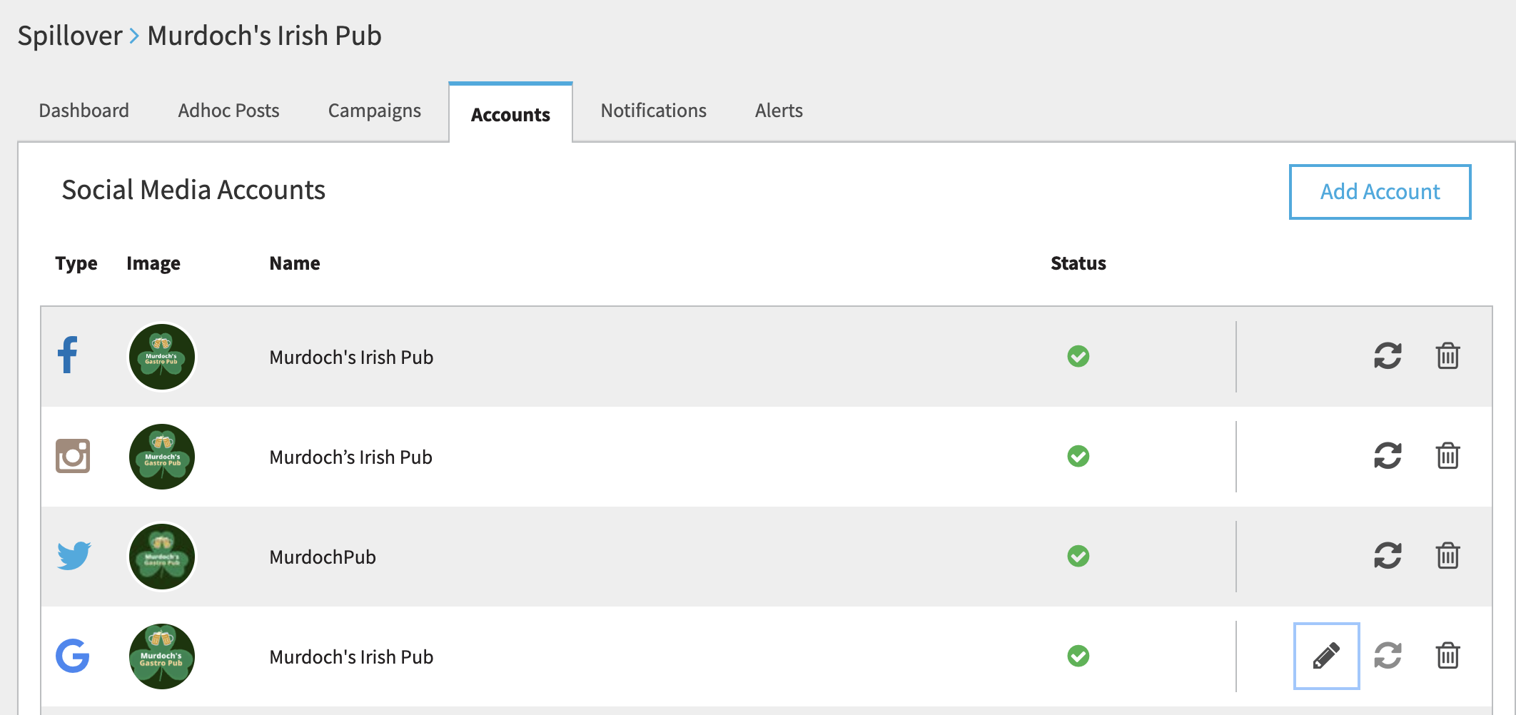Click the MurdochPub row green status checkmark
The height and width of the screenshot is (715, 1516).
[x=1078, y=556]
